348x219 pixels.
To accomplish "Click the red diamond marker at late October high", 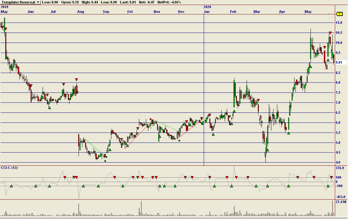I will 151,119.
